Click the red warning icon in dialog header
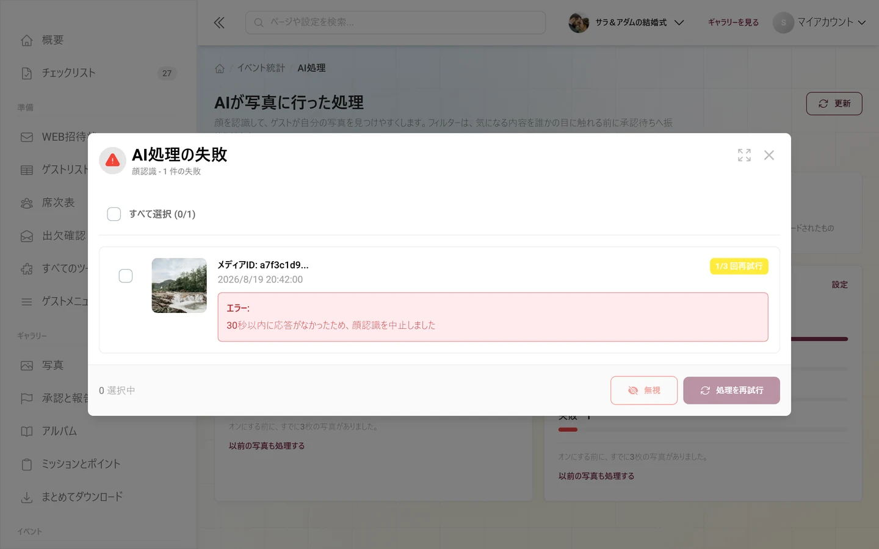 112,160
